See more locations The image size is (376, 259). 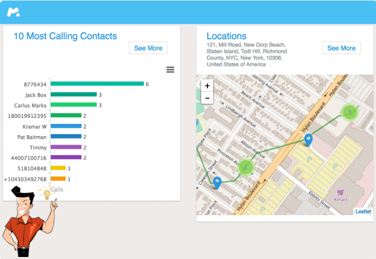341,48
